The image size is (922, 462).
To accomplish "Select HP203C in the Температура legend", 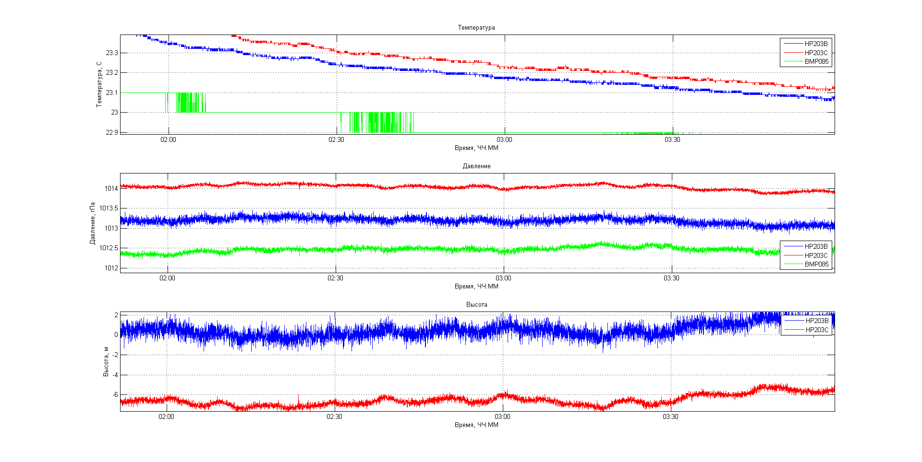I will coord(816,53).
